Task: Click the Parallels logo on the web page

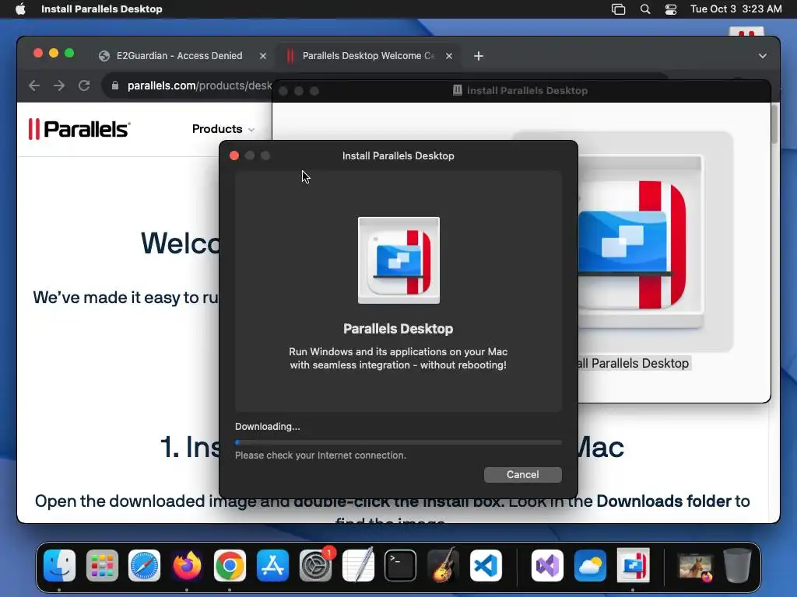Action: (79, 129)
